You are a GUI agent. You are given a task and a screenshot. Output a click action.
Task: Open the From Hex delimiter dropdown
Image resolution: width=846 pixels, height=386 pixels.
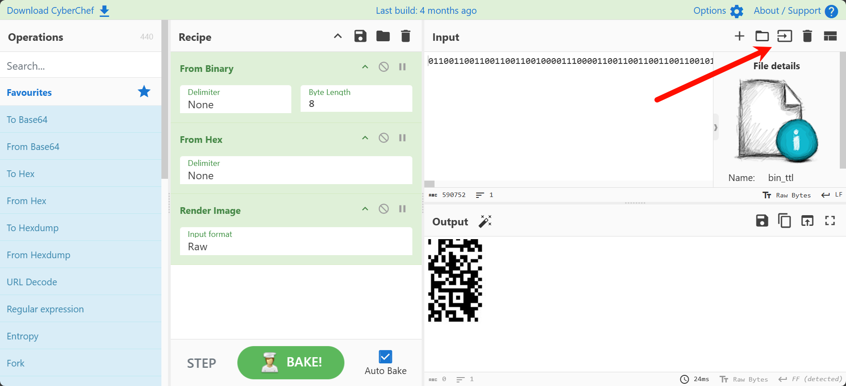click(296, 170)
